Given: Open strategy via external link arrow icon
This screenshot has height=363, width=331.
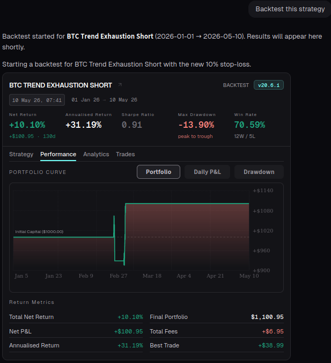Looking at the screenshot, I should pos(120,85).
